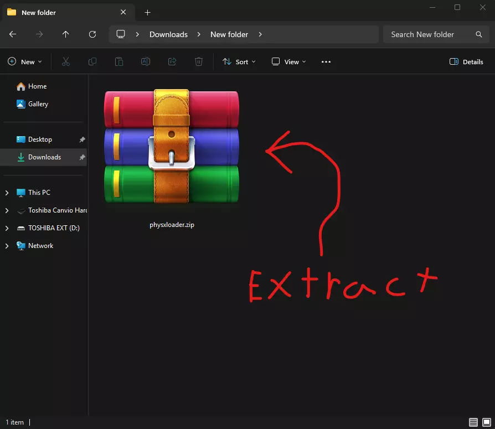Open the See more three-dots menu
The image size is (495, 429).
(326, 62)
